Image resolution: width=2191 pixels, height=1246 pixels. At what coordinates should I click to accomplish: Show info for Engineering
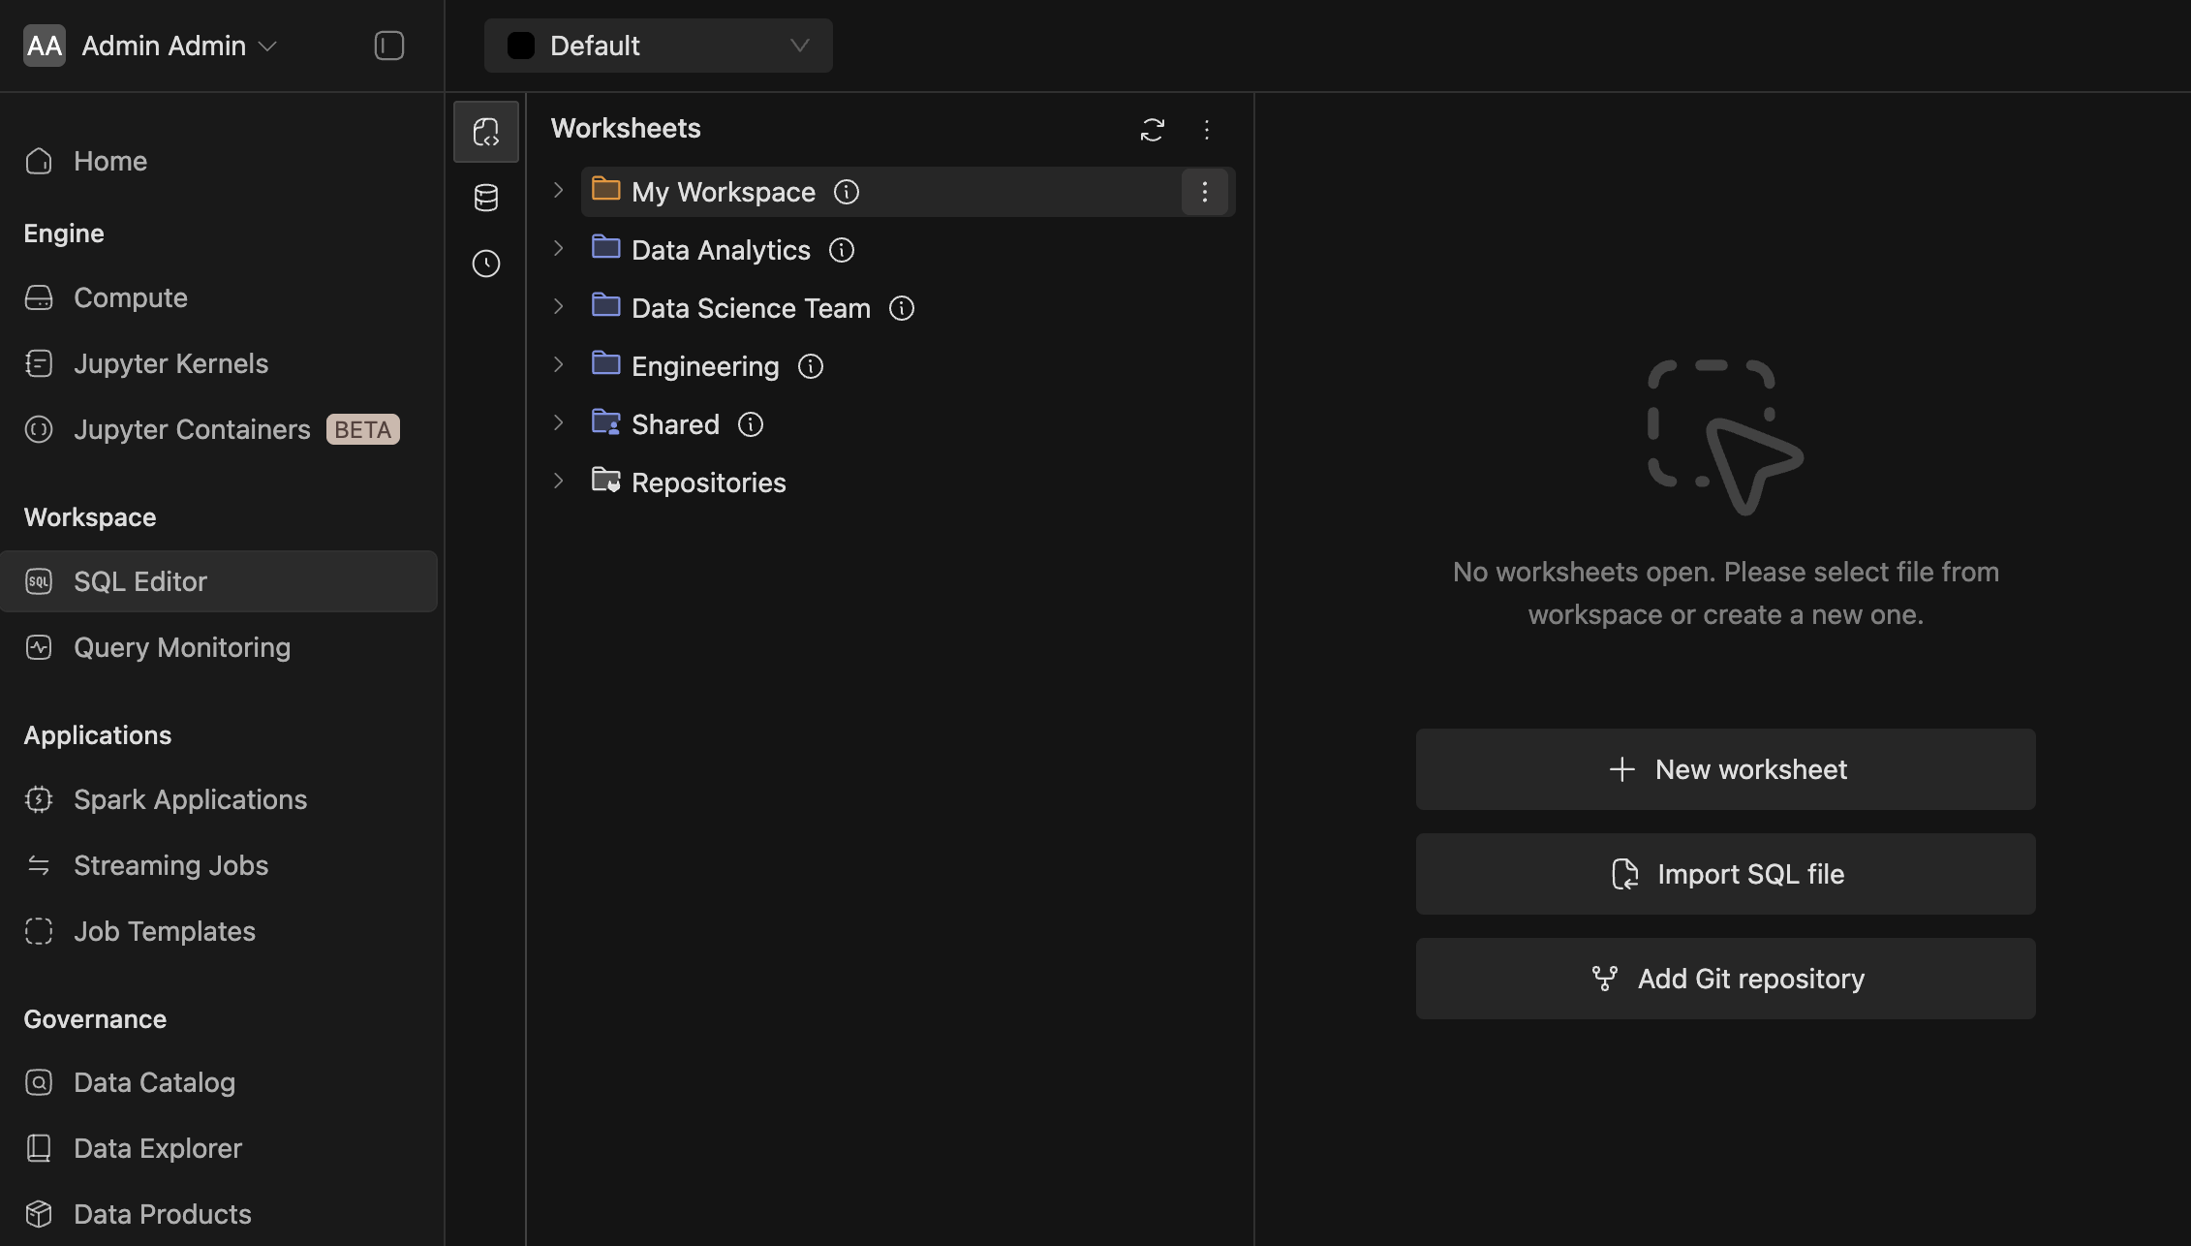coord(811,366)
